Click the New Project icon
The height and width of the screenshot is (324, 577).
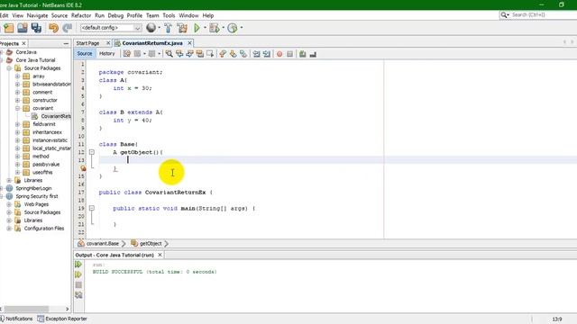8,28
